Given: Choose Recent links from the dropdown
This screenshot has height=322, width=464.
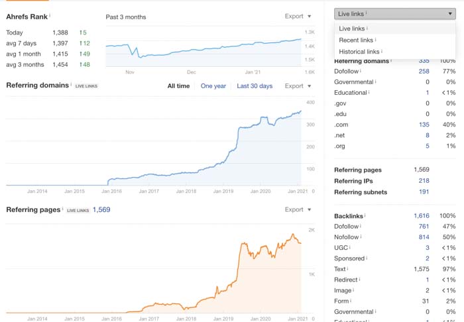Looking at the screenshot, I should coord(395,40).
